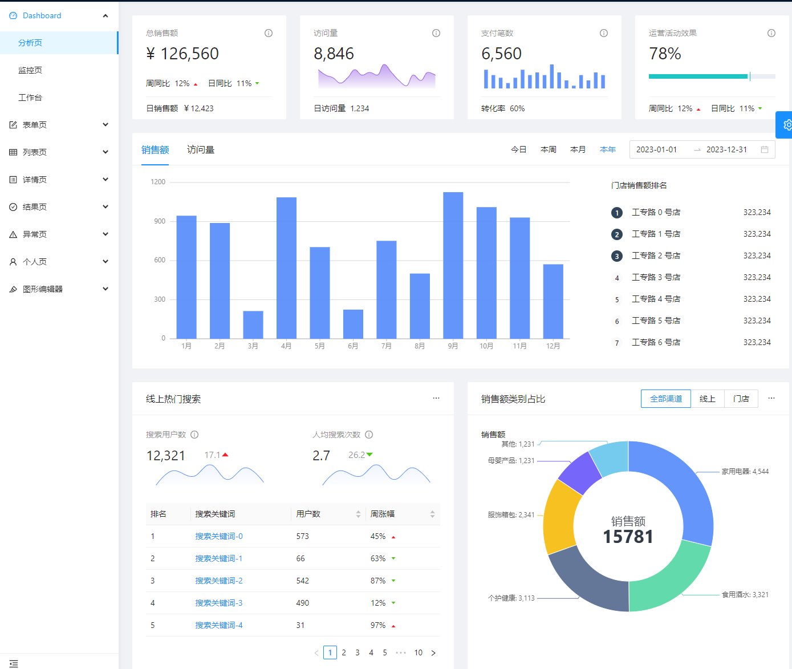Go to previous page arrow
The height and width of the screenshot is (669, 792).
(316, 652)
